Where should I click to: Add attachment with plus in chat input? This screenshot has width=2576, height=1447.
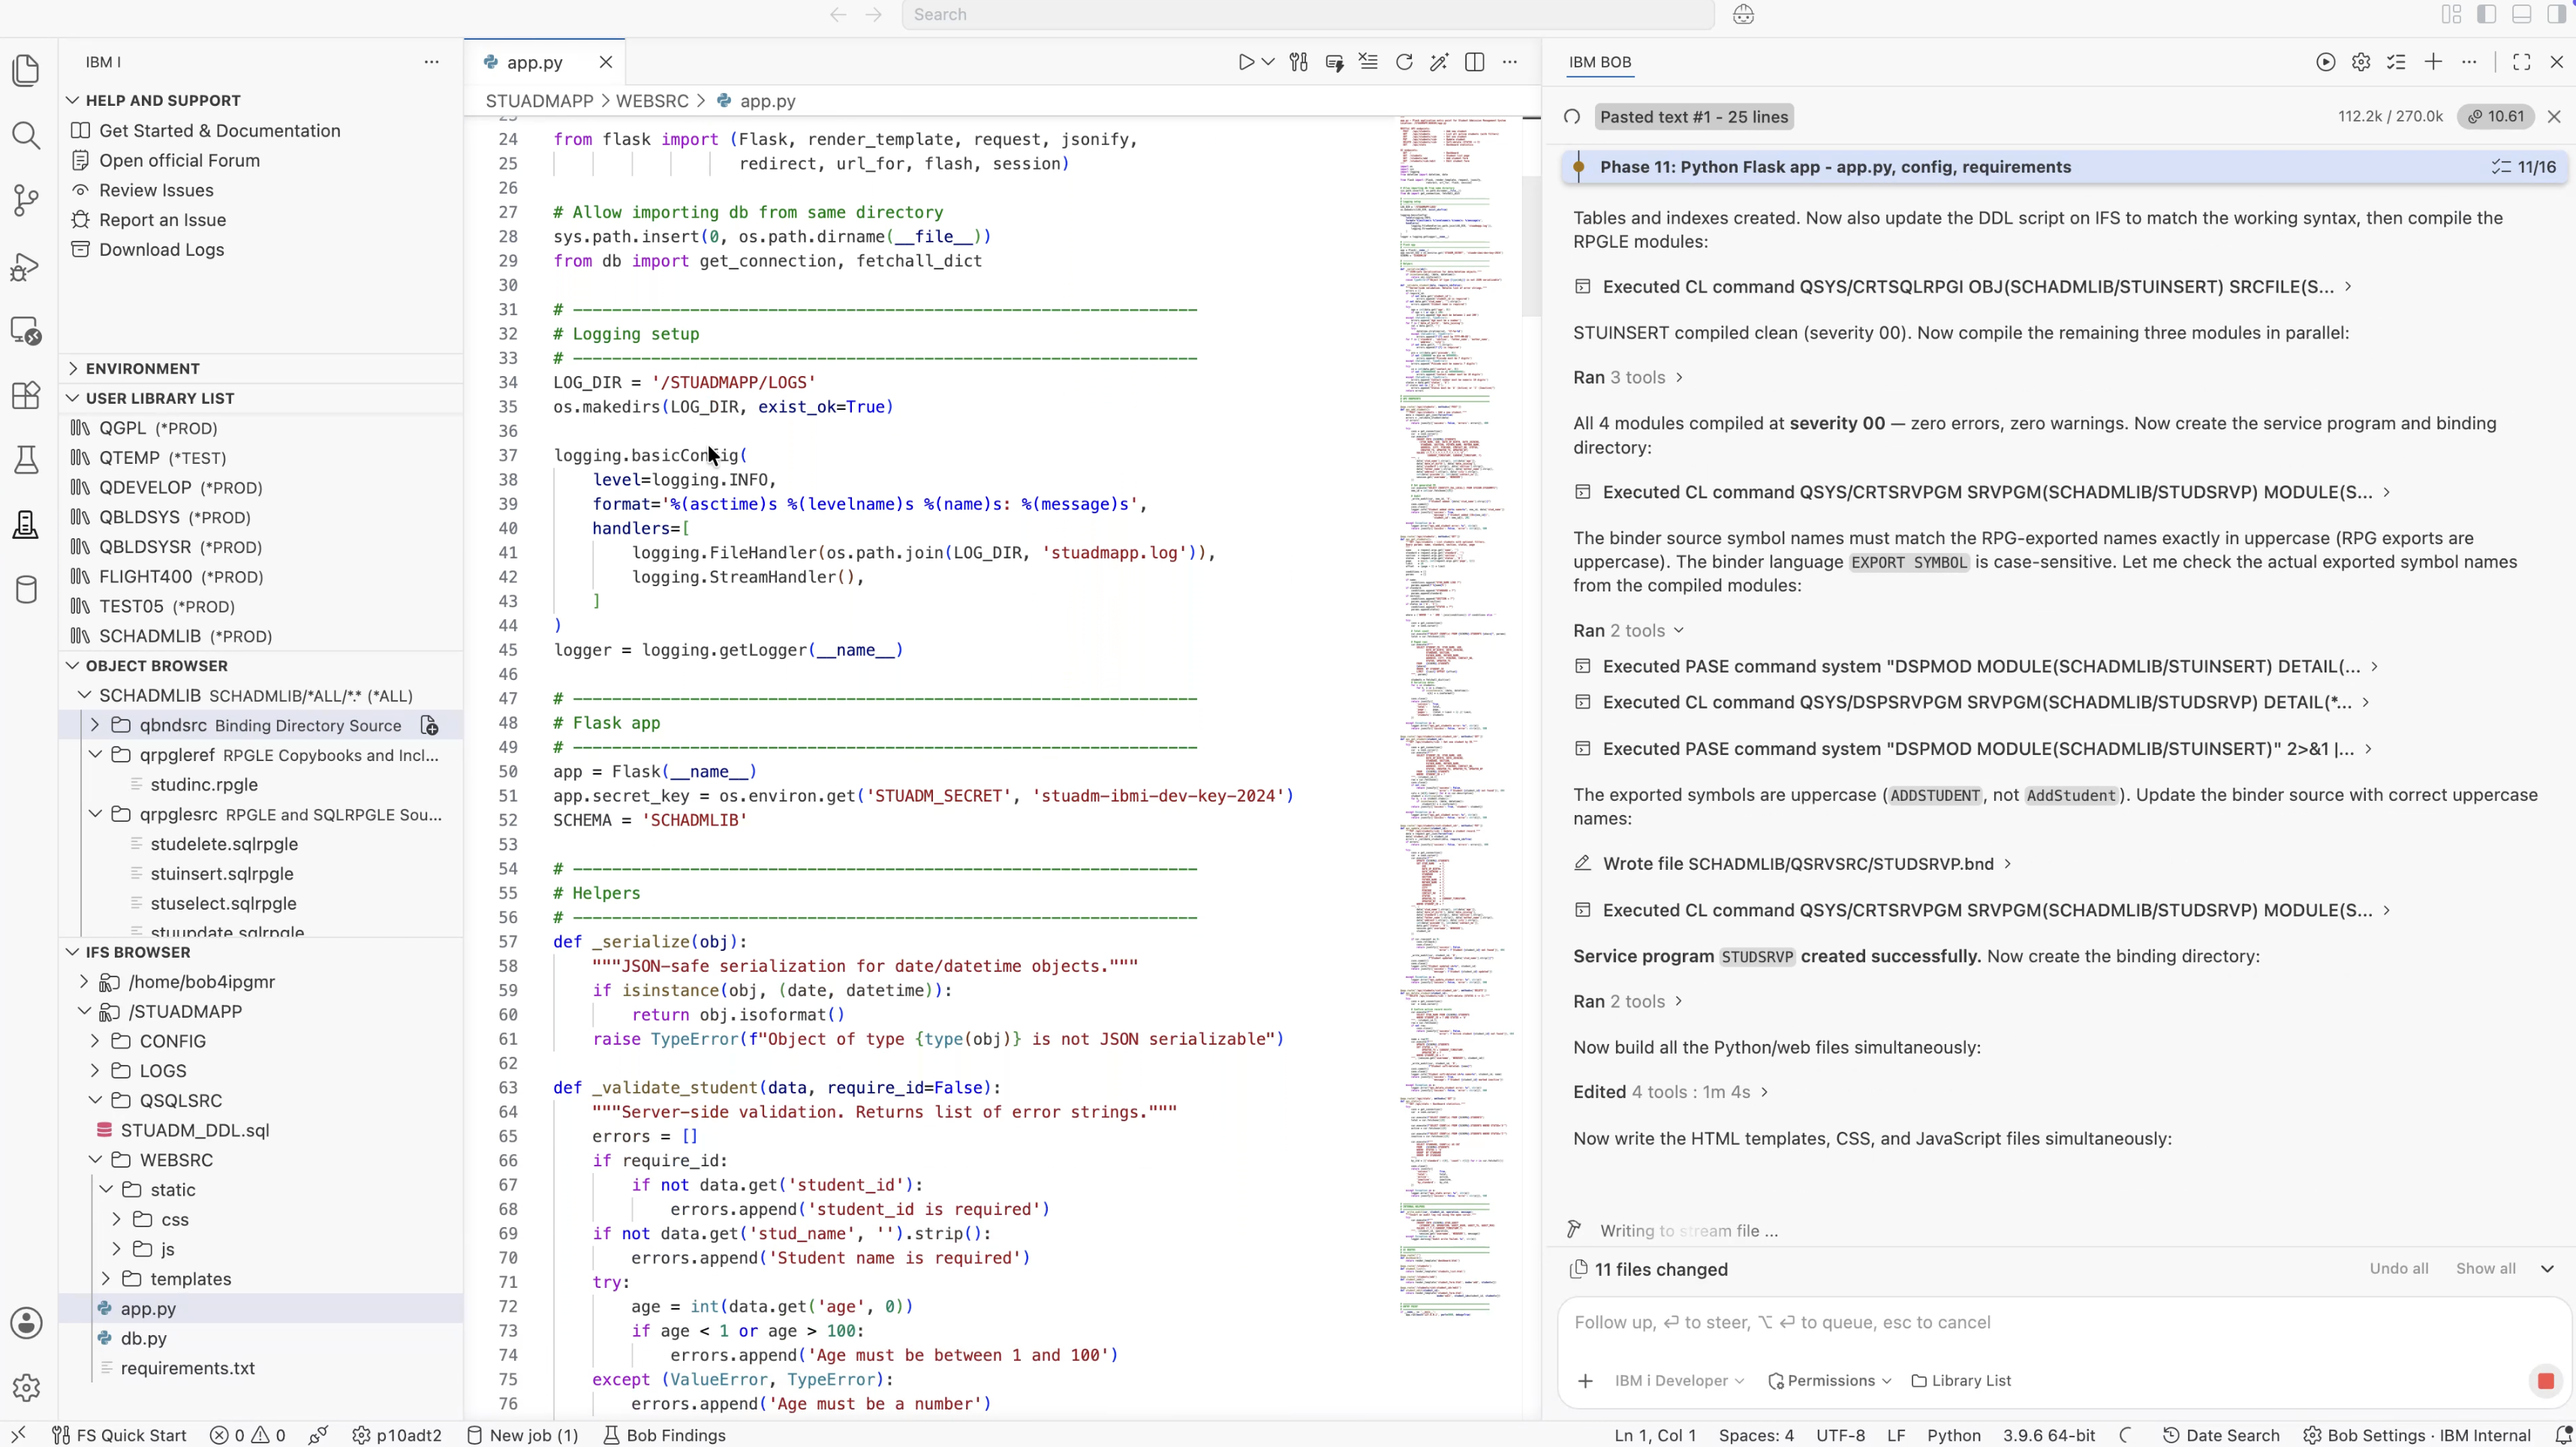1585,1381
